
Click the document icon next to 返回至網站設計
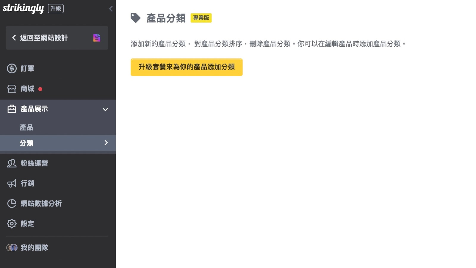(x=97, y=38)
